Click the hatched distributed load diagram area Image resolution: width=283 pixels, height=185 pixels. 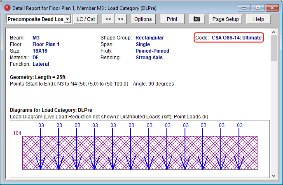[140, 153]
